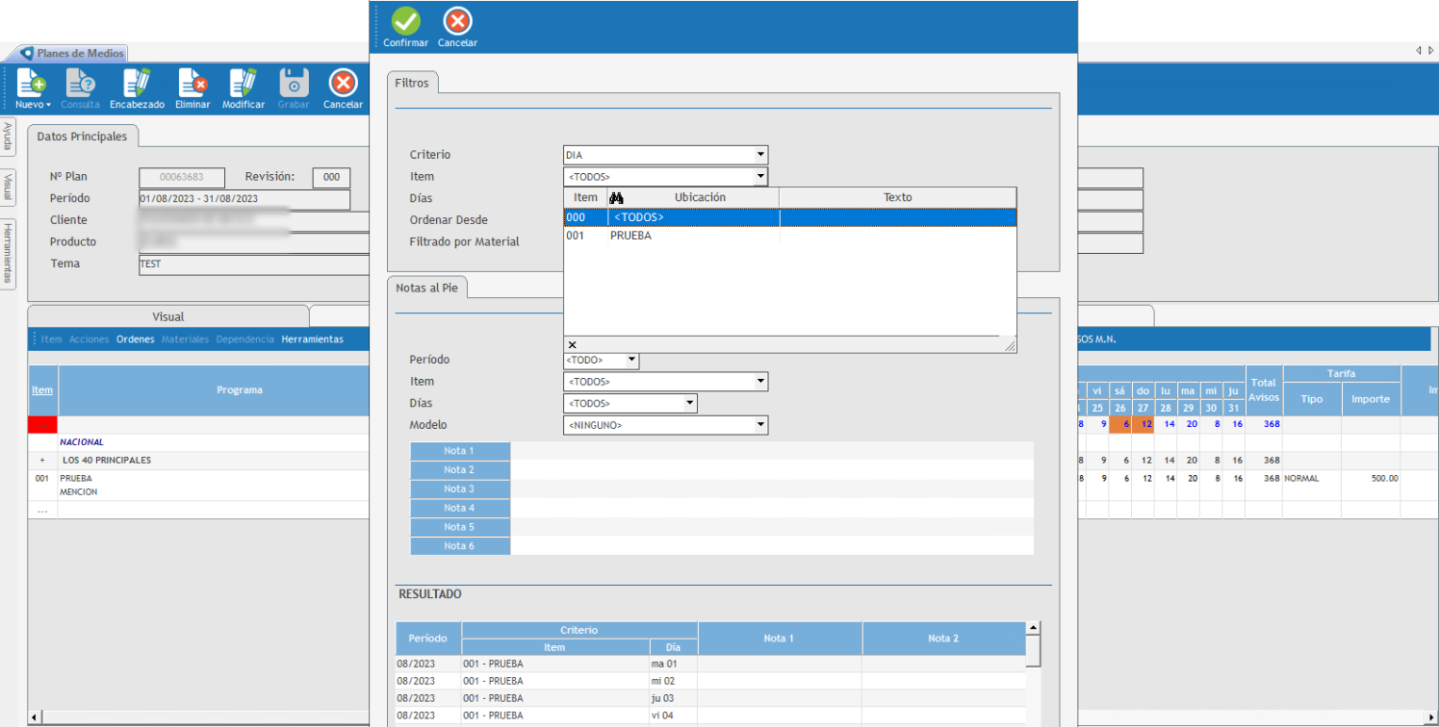Click the Planes de Medios tab icon
Viewport: 1439px width, 727px height.
coord(26,54)
